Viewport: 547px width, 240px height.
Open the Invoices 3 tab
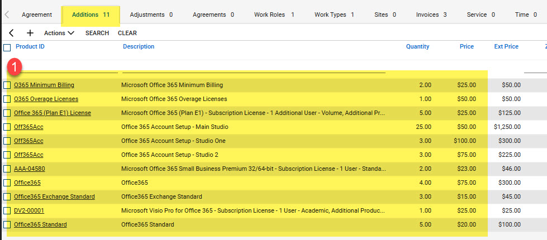(x=431, y=15)
